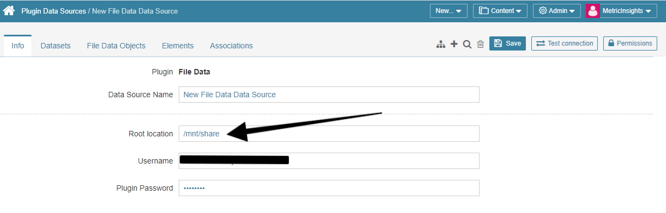Open the Elements tab
Screen dimensions: 666x213
click(178, 46)
